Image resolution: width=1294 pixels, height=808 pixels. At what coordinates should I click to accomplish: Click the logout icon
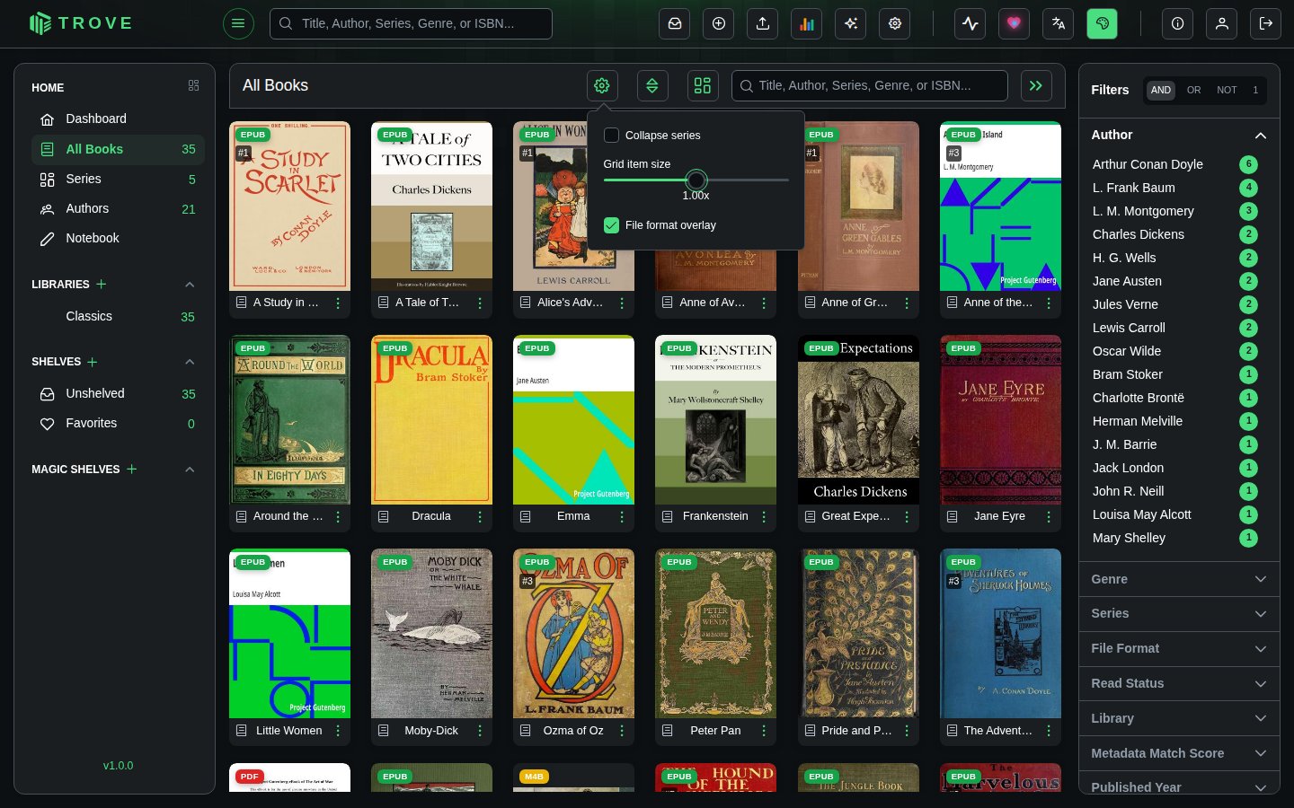1266,23
